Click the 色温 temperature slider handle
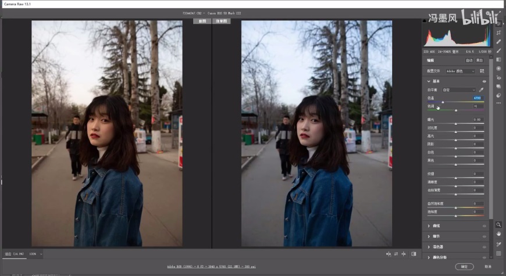The width and height of the screenshot is (506, 276). tap(443, 102)
